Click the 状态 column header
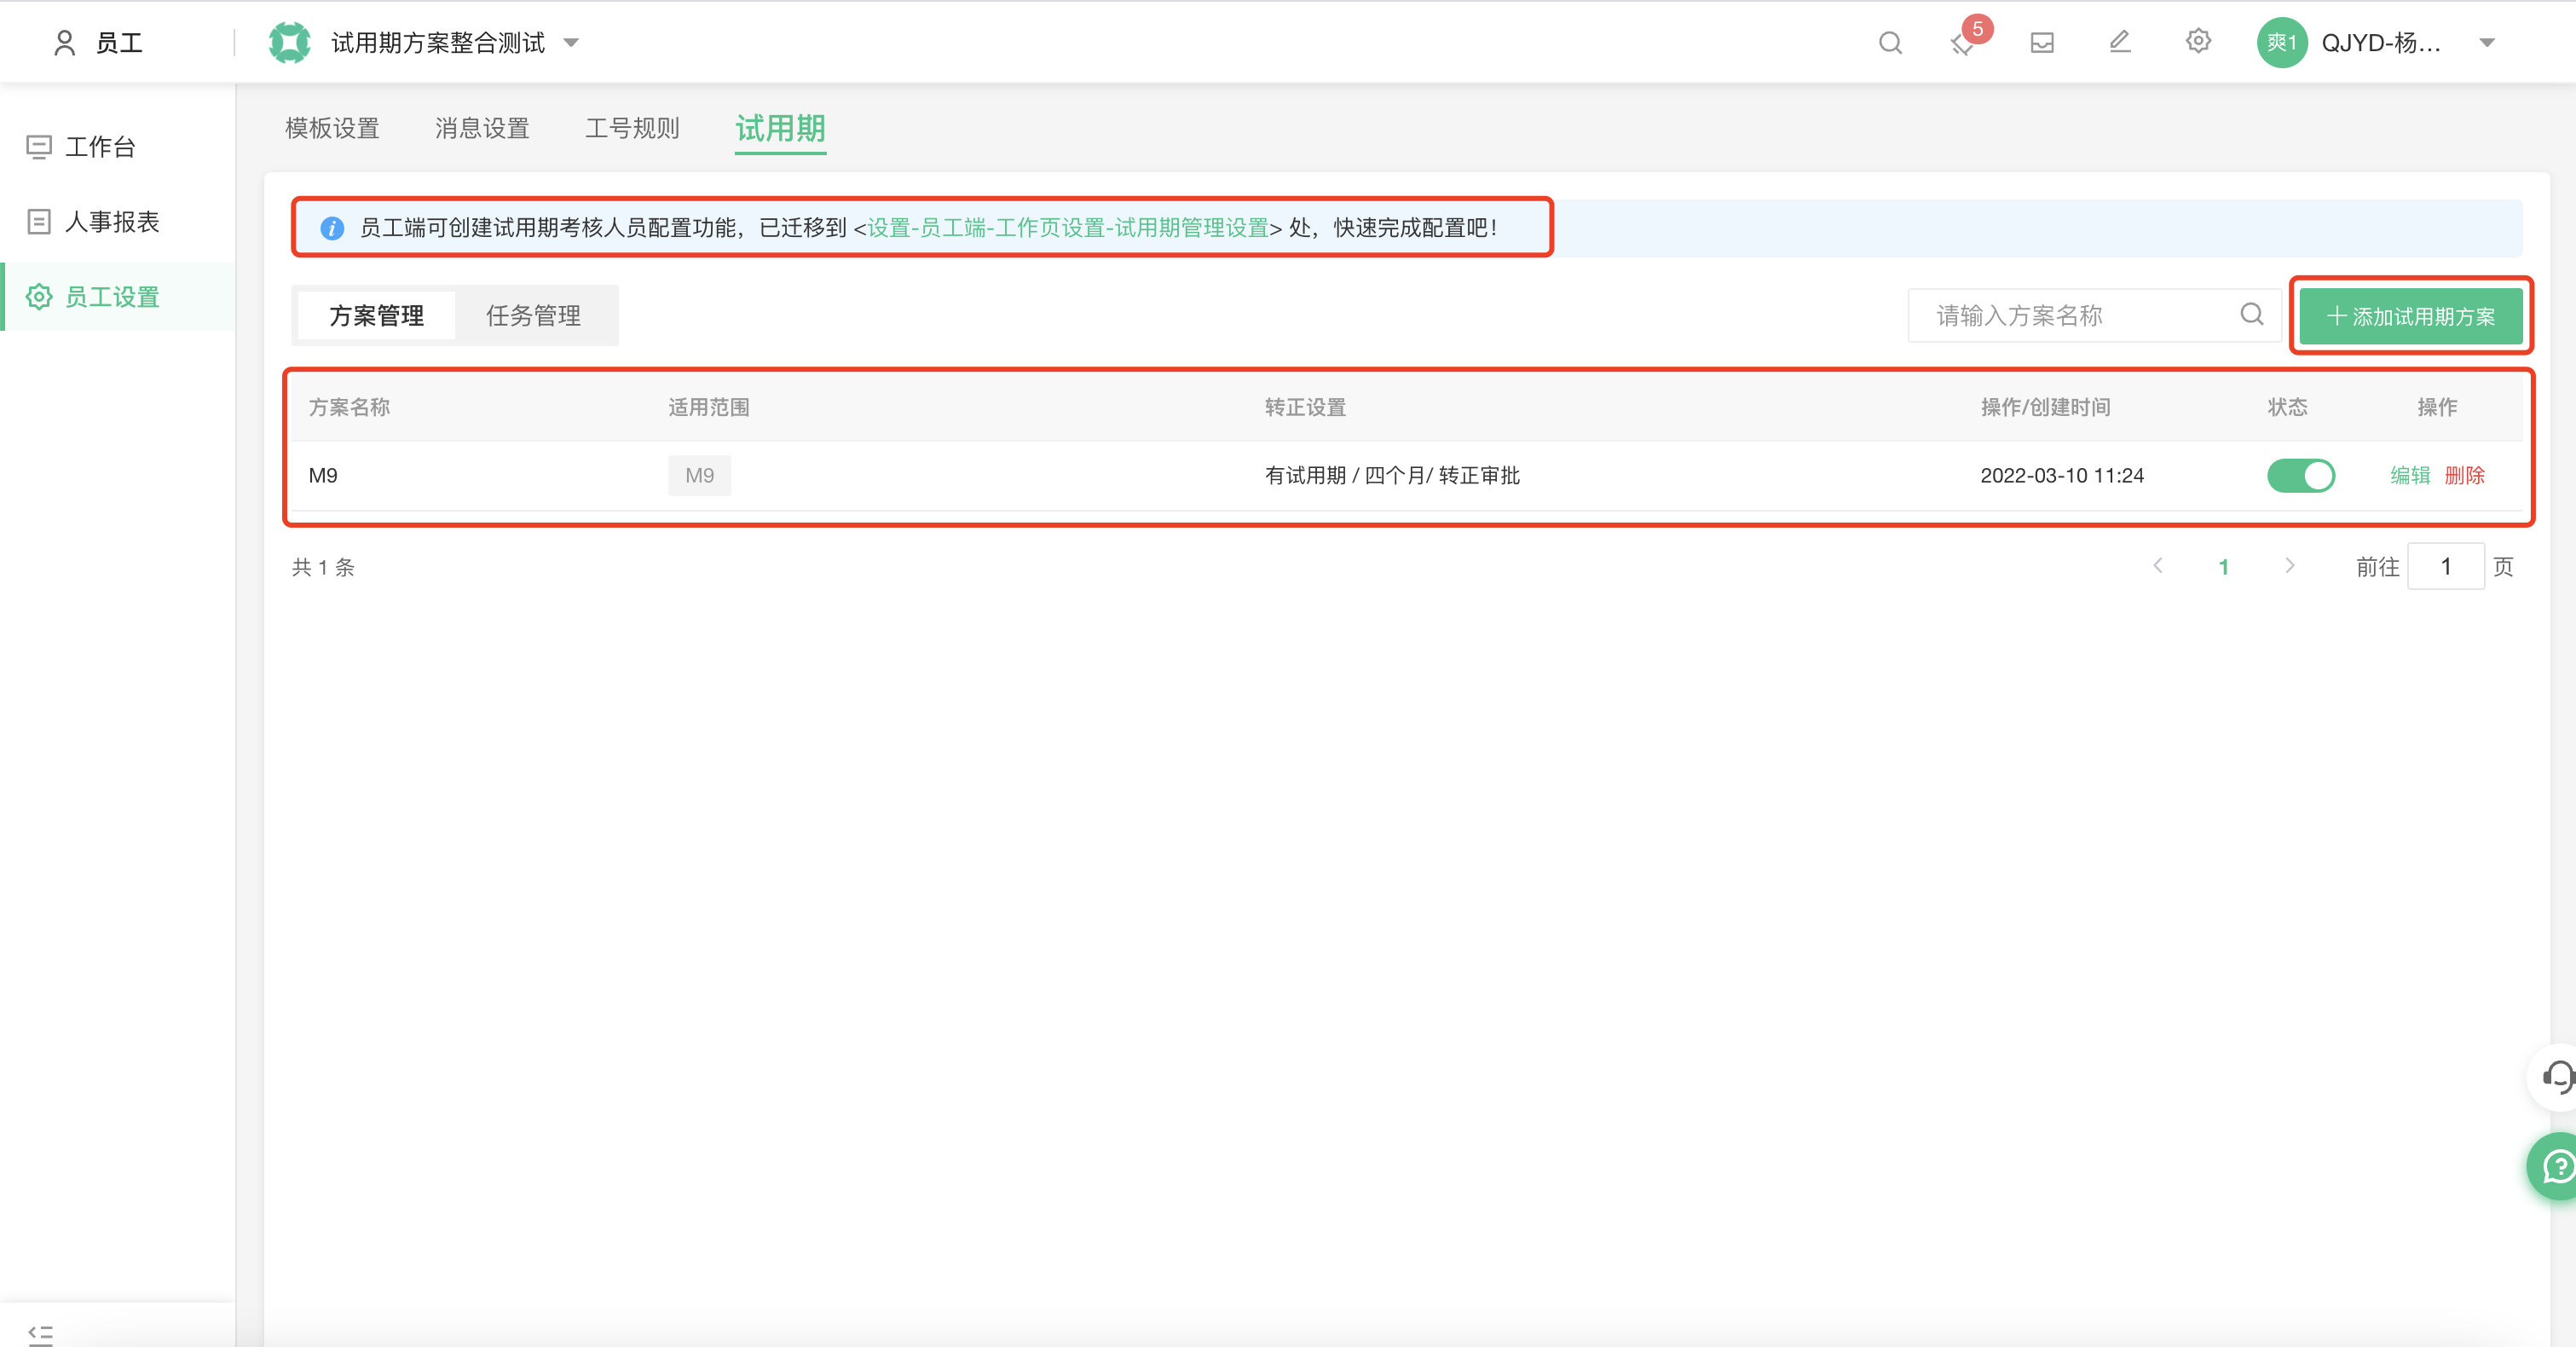The width and height of the screenshot is (2576, 1347). coord(2288,407)
